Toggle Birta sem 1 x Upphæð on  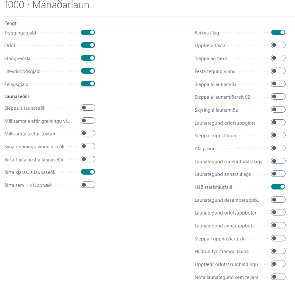[88, 185]
